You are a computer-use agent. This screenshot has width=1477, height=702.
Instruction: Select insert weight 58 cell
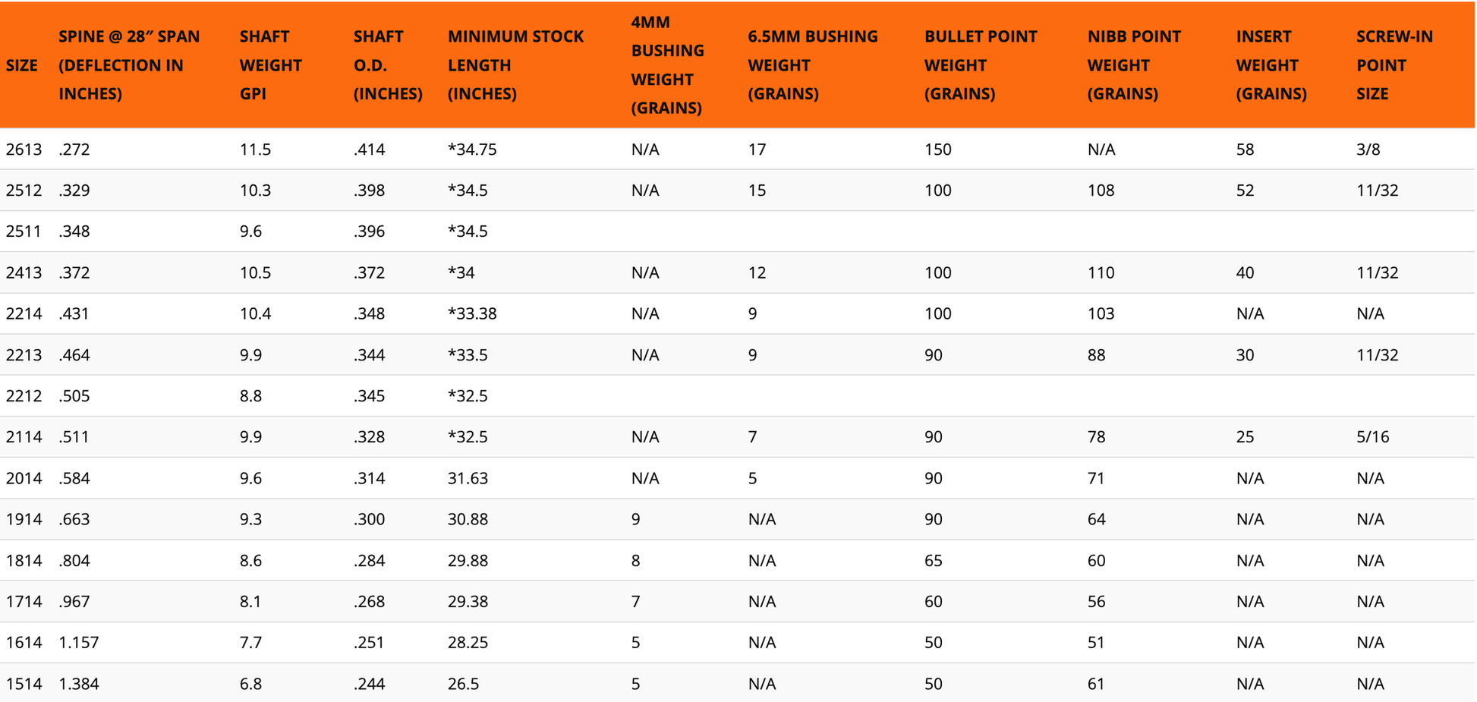coord(1246,150)
